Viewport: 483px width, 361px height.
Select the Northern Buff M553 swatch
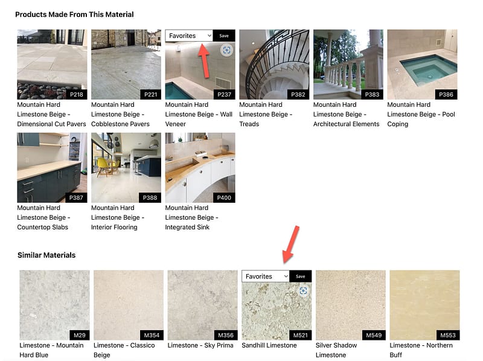point(424,305)
